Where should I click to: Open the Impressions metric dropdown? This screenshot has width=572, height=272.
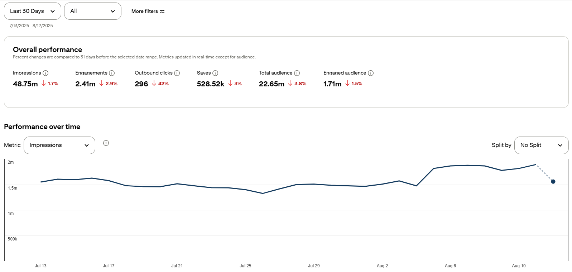pos(59,145)
